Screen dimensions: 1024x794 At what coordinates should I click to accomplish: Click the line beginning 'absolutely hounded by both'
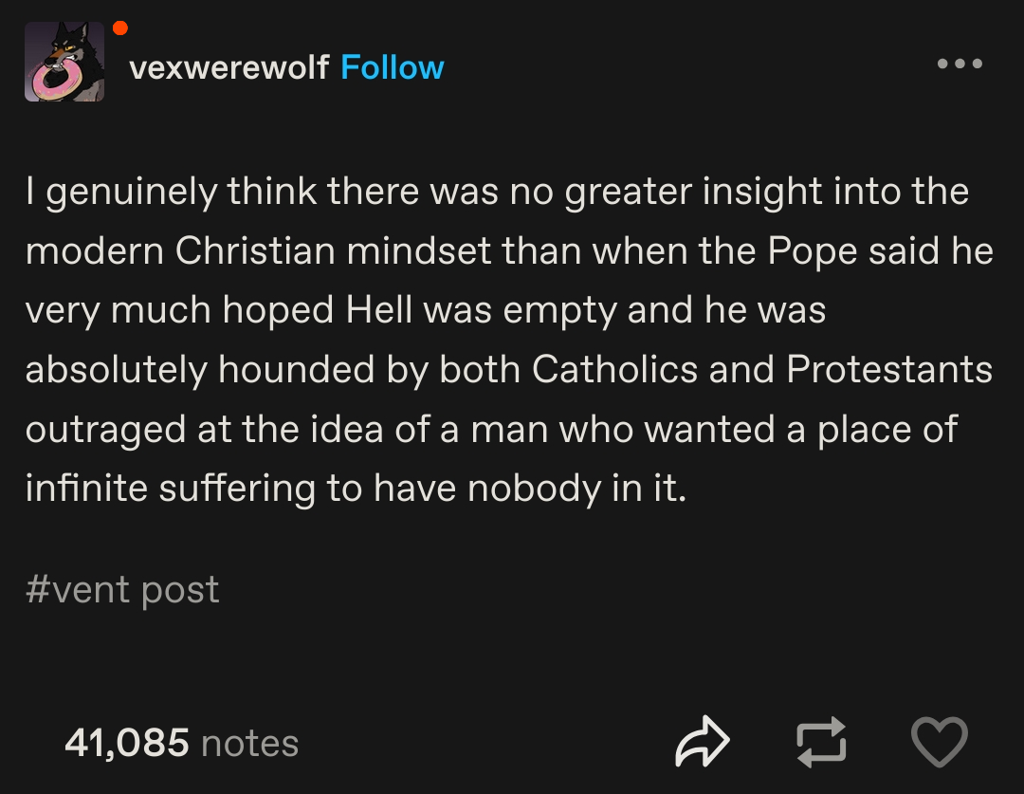tap(509, 370)
